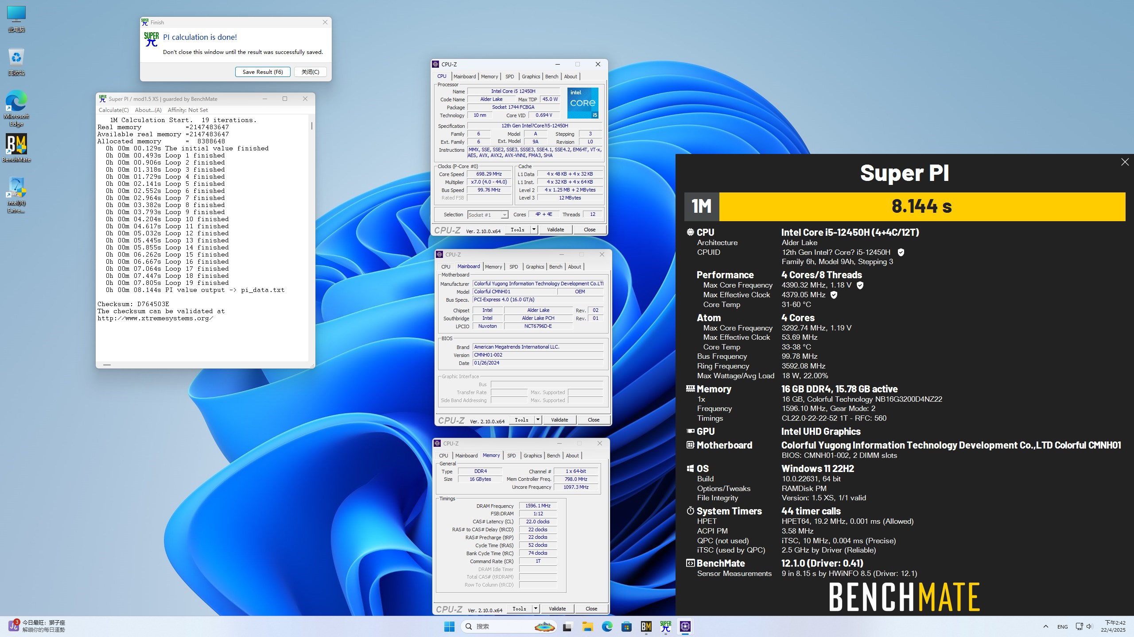Switch to Memory tab in top CPU-Z

coord(489,77)
